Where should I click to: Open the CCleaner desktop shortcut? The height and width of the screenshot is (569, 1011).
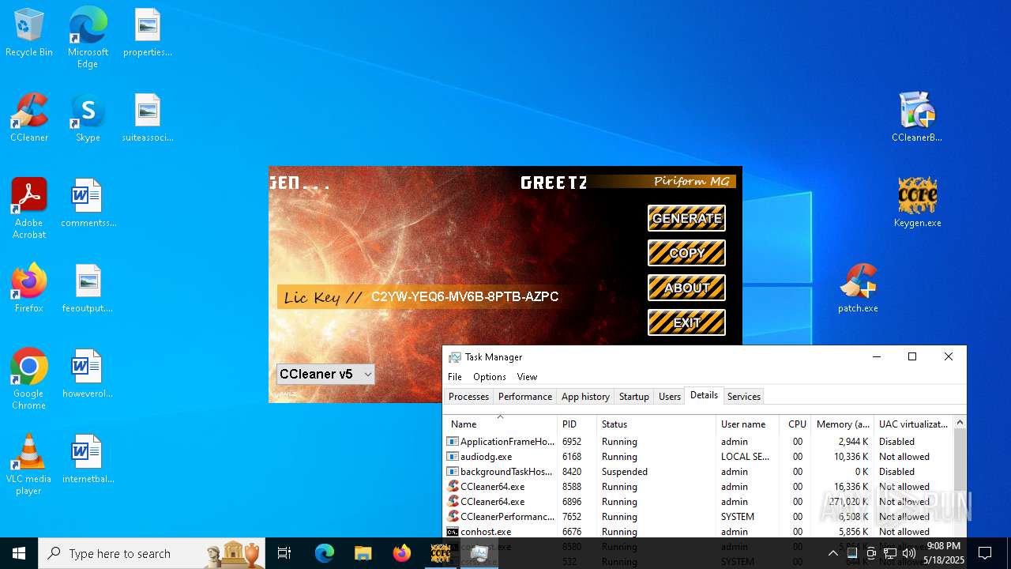tap(29, 119)
